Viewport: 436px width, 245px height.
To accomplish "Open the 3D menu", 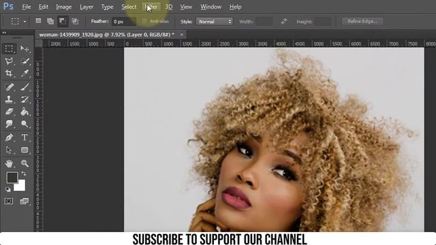I will point(169,7).
